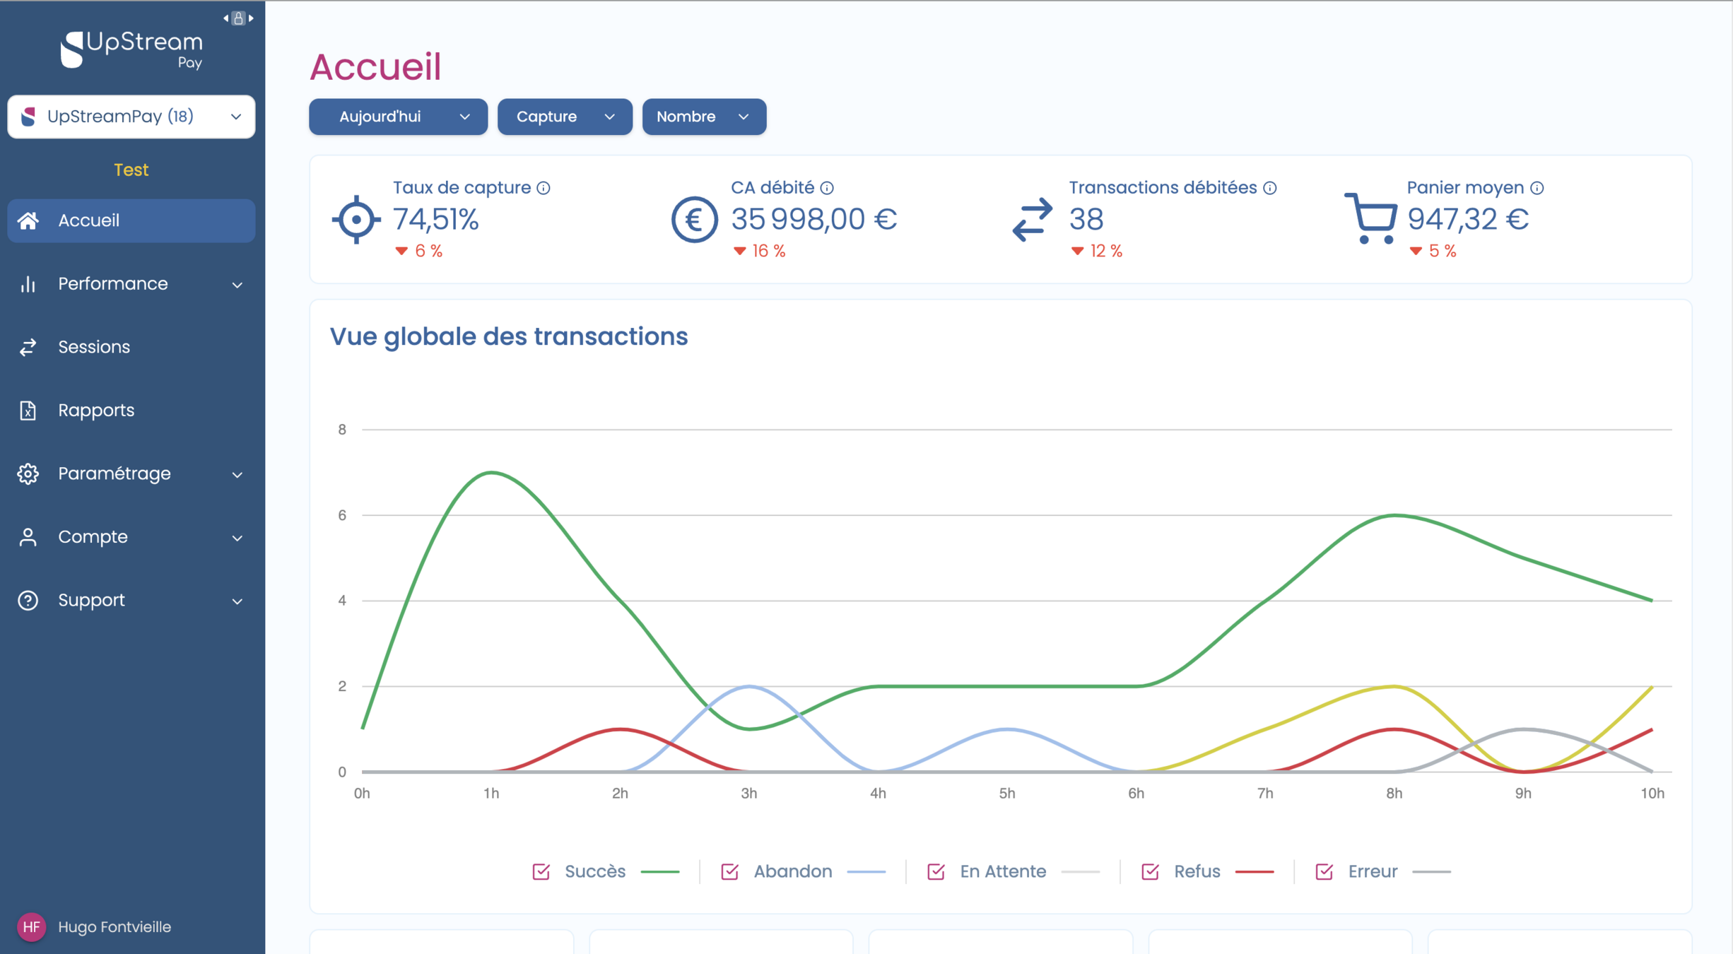Toggle the Abandon series checkbox
This screenshot has width=1733, height=954.
pos(730,871)
